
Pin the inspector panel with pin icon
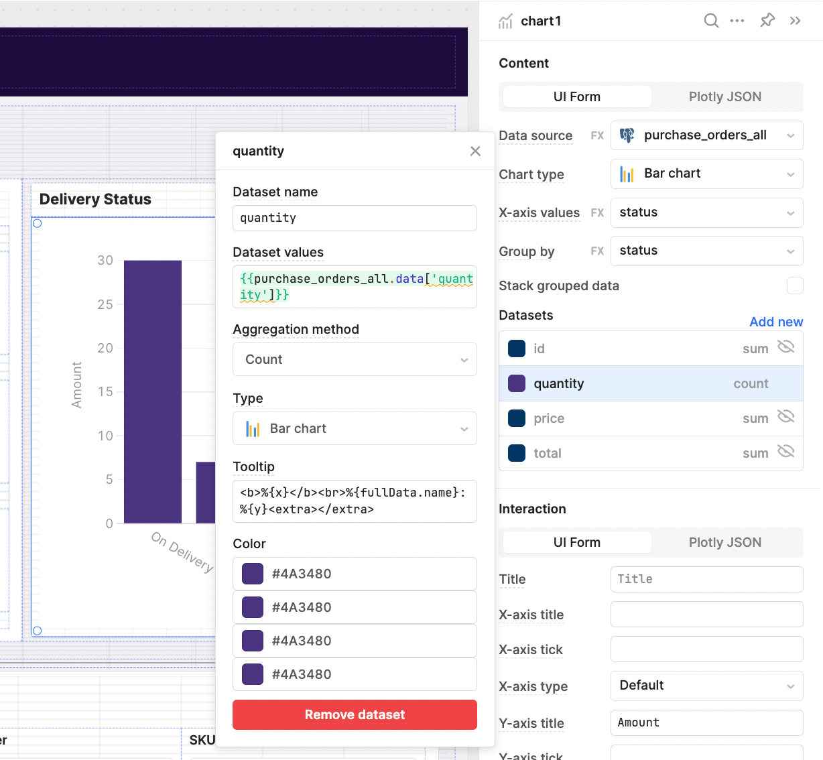[x=767, y=21]
